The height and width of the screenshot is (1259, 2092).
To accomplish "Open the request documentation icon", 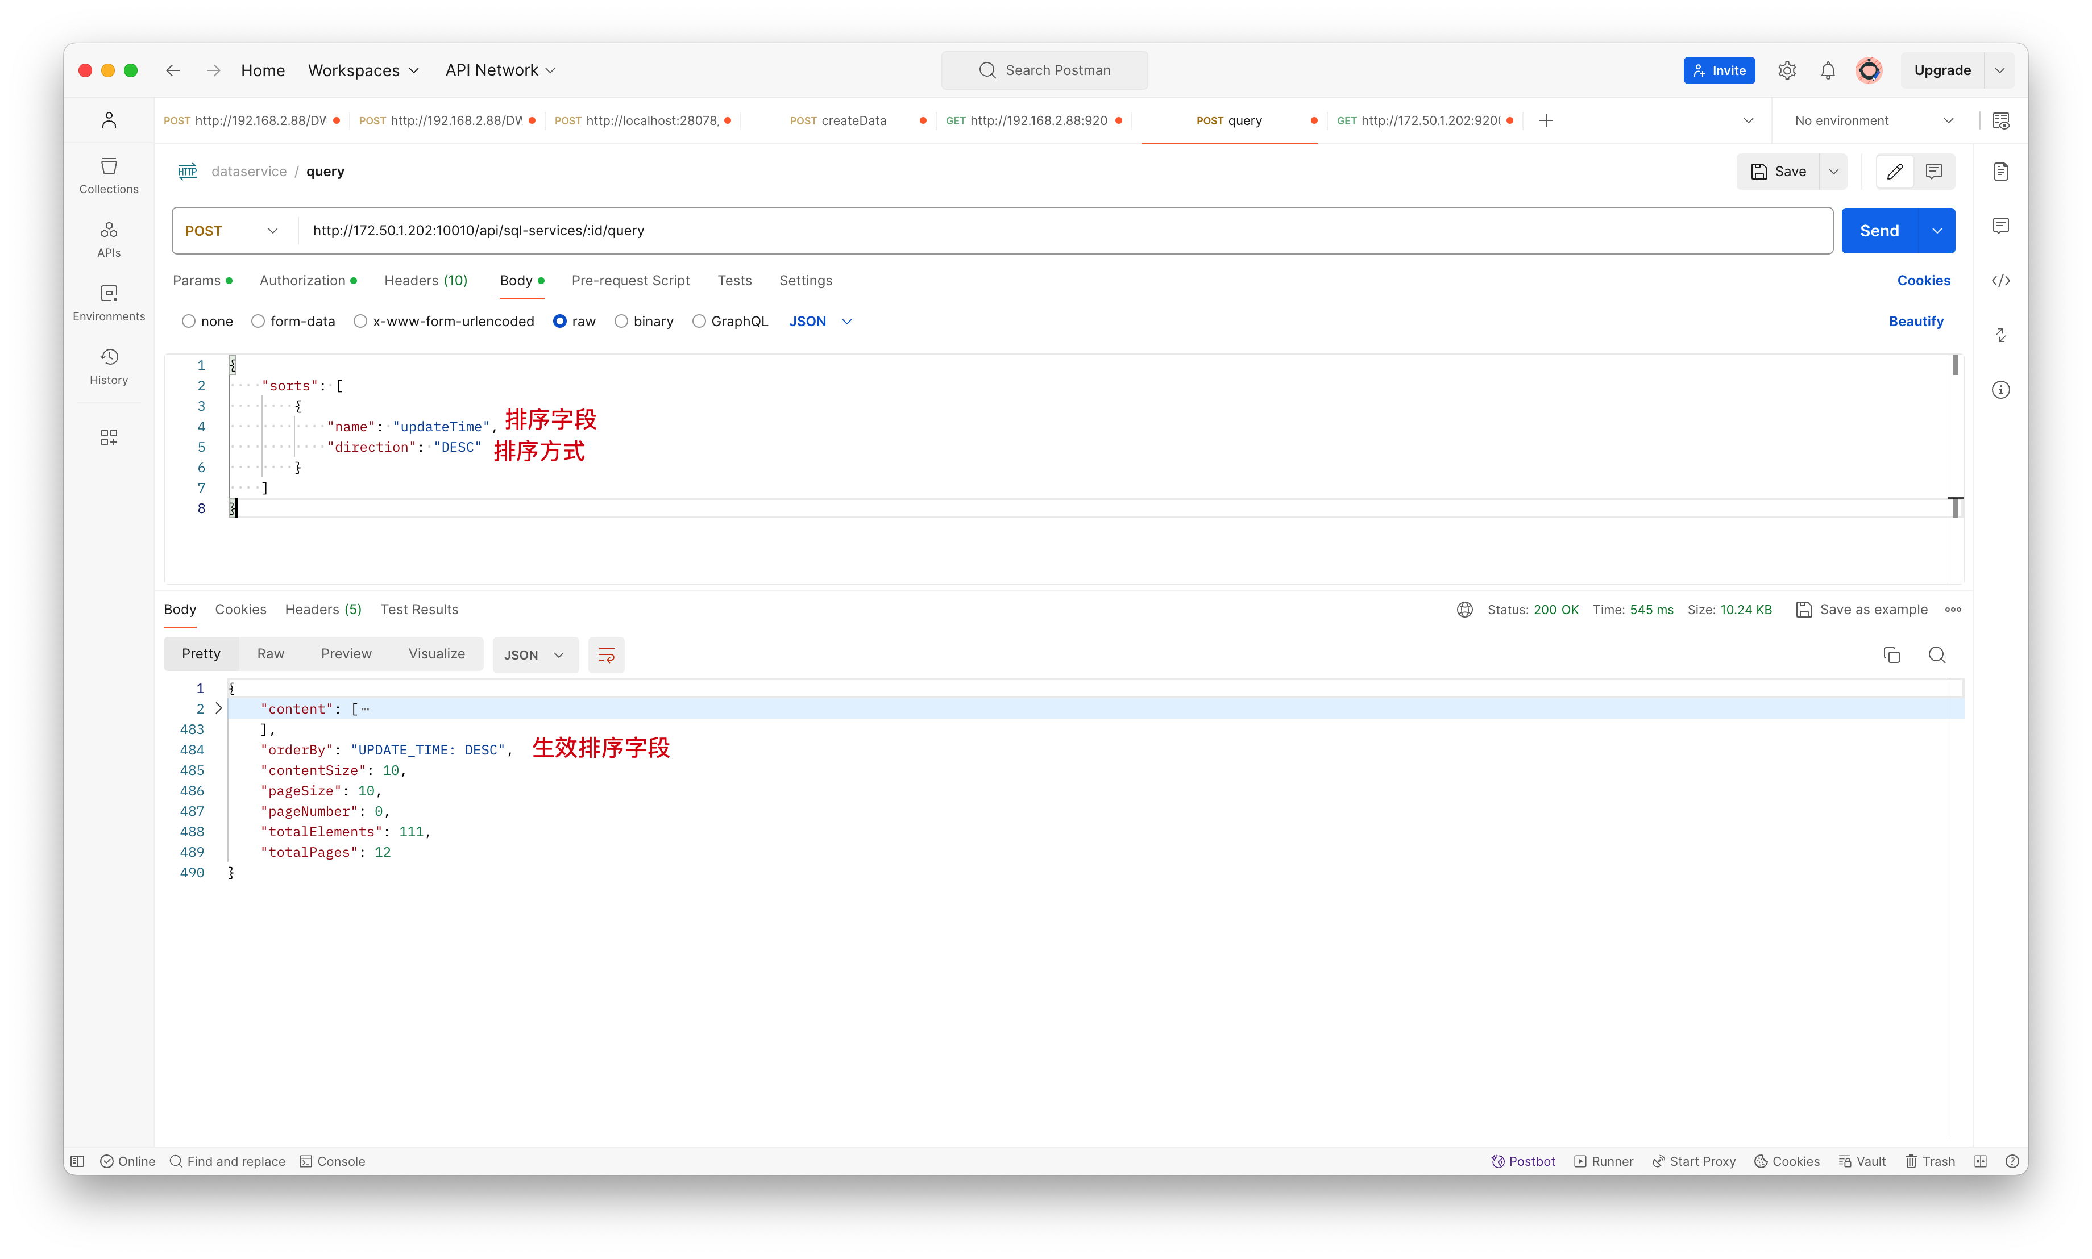I will pyautogui.click(x=2000, y=172).
